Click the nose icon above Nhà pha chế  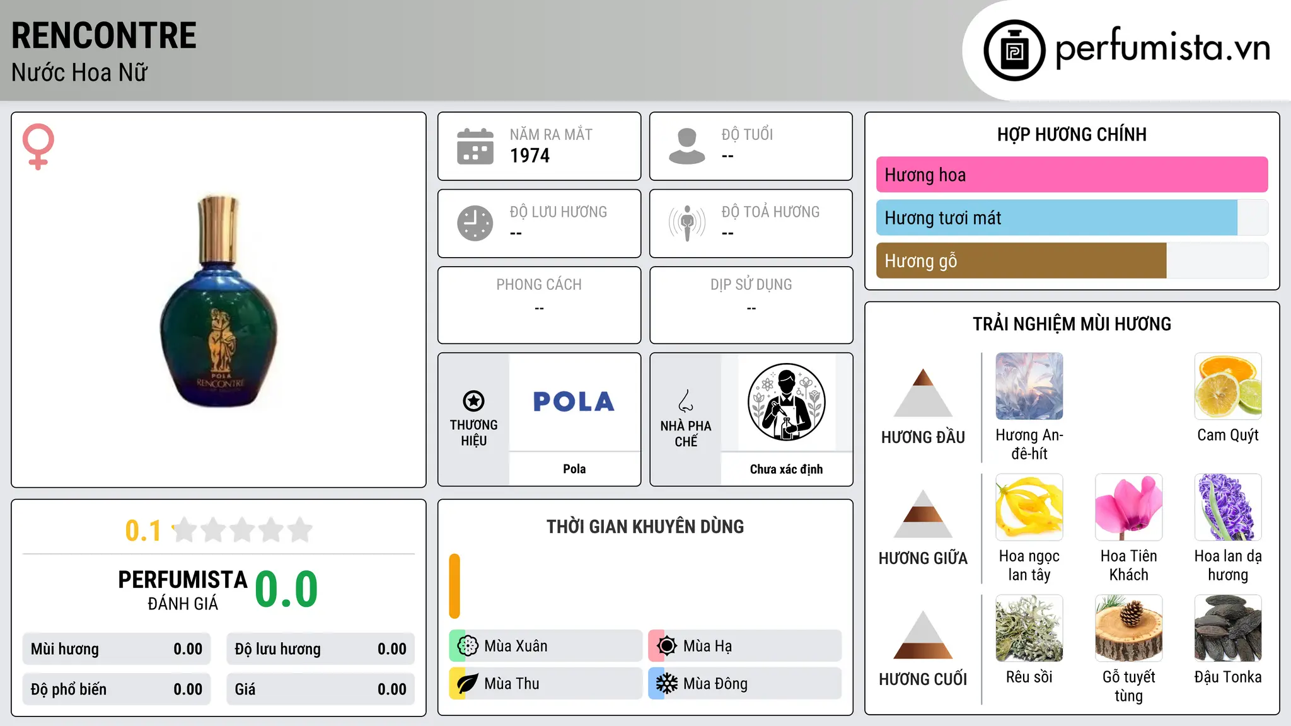point(686,401)
